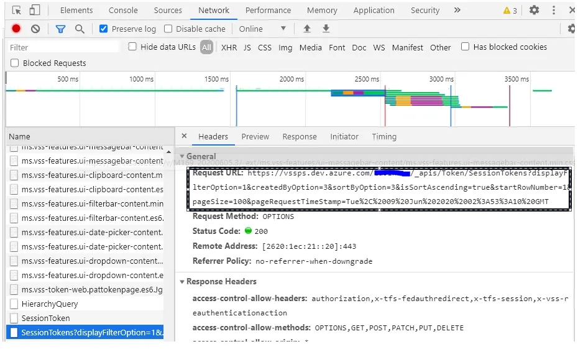
Task: Open the DevTools three-dot menu
Action: click(x=554, y=11)
